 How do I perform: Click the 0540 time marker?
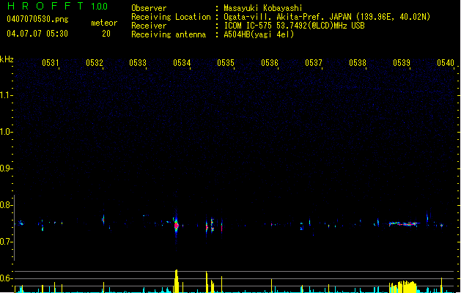446,63
